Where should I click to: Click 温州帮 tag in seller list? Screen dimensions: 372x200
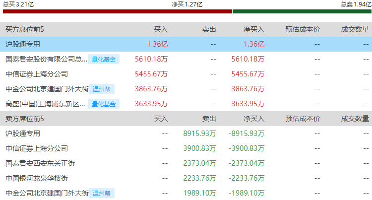(x=102, y=193)
